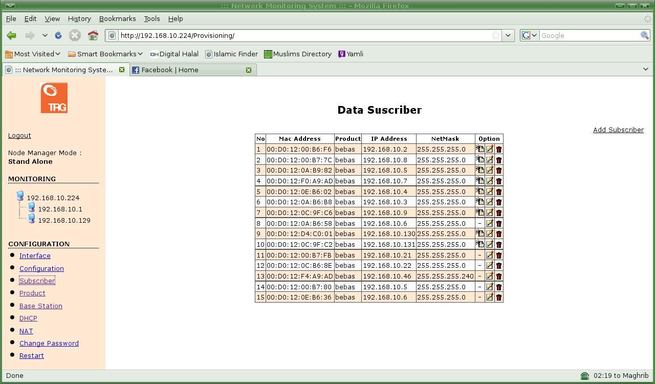
Task: Click trash icon for IP 192.168.10.130 row
Action: (499, 234)
